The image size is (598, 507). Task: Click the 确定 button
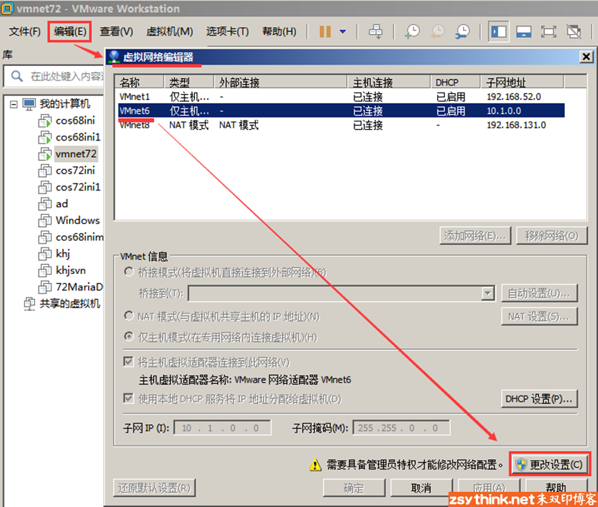tap(354, 488)
